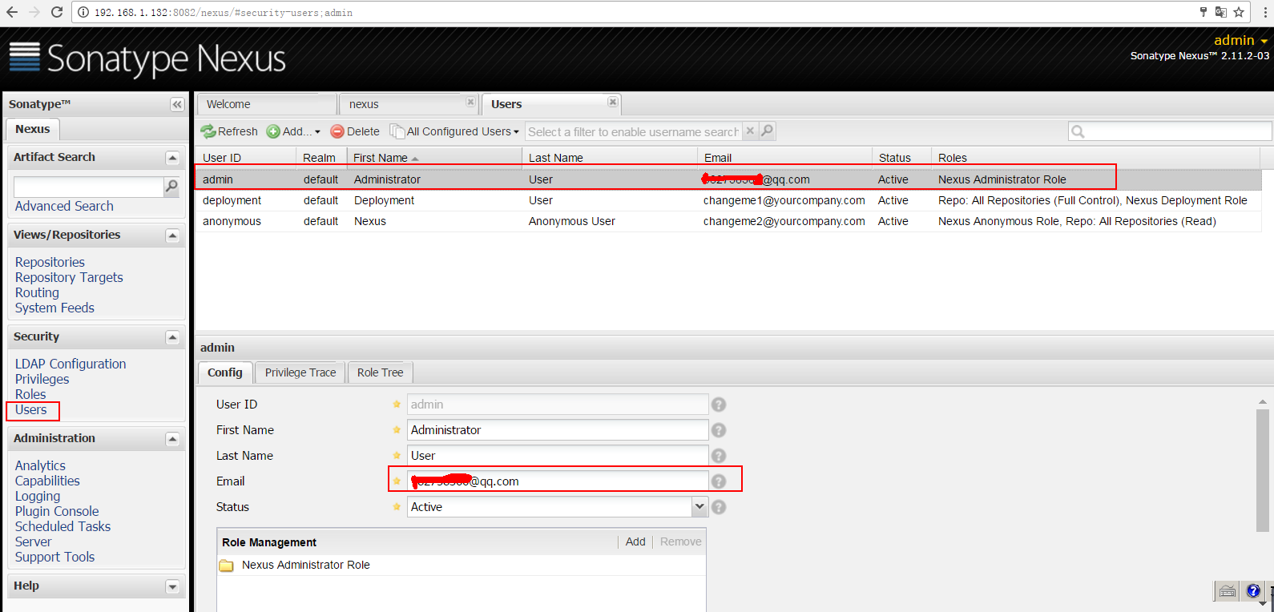Collapse the Views/Repositories panel
Image resolution: width=1274 pixels, height=612 pixels.
[172, 236]
